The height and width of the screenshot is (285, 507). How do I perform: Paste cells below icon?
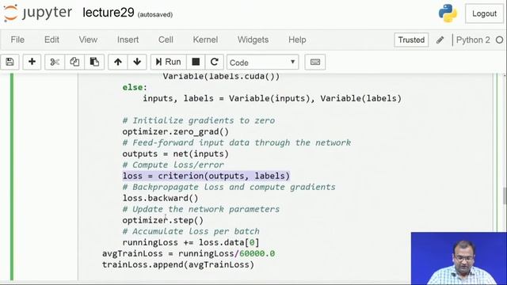(x=94, y=62)
